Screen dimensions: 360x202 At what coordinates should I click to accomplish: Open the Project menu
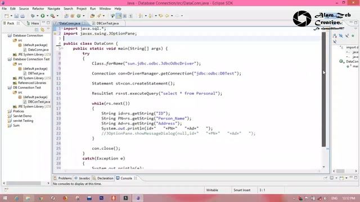click(81, 8)
